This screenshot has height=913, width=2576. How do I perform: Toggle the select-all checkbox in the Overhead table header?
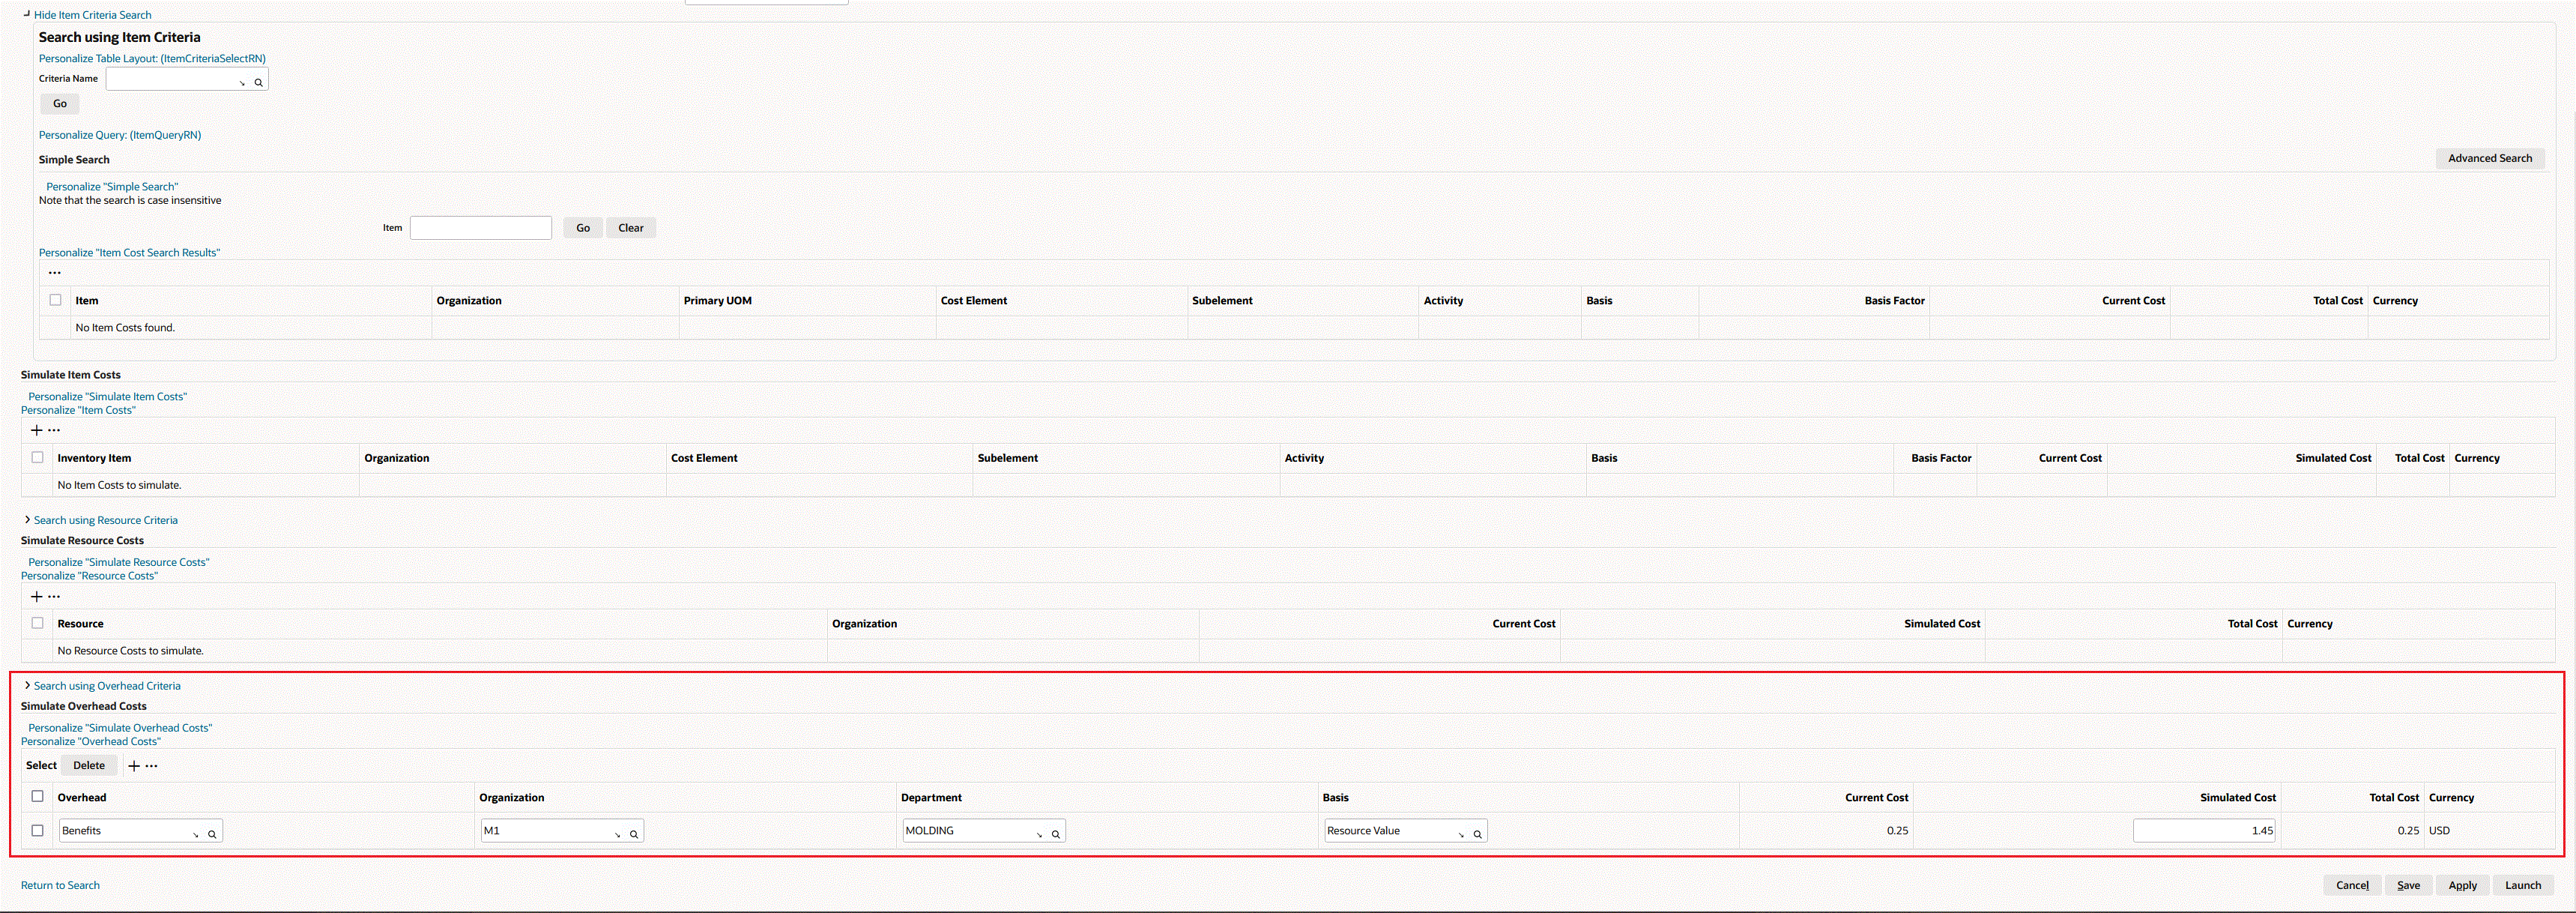pyautogui.click(x=37, y=796)
